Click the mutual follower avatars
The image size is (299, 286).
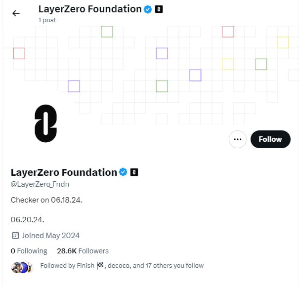[x=23, y=267]
